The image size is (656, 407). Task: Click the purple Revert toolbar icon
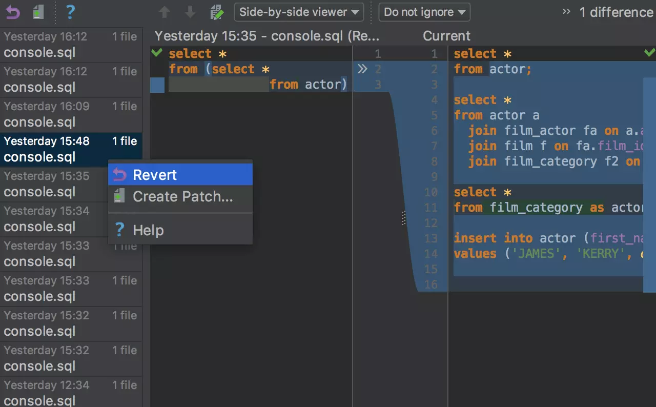pyautogui.click(x=12, y=12)
